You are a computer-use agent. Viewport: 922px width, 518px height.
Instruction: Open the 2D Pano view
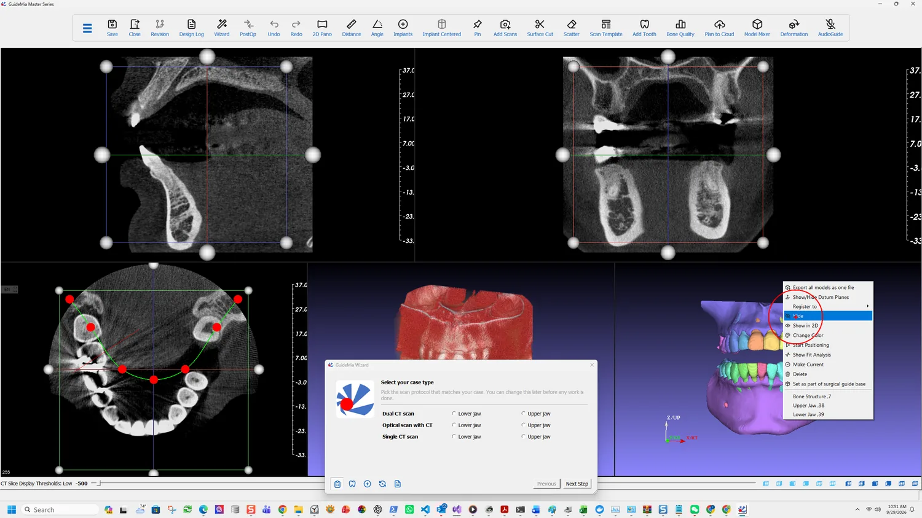pyautogui.click(x=322, y=28)
